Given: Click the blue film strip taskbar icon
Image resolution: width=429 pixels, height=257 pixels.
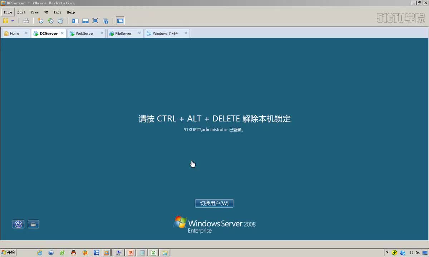Looking at the screenshot, I should [96, 253].
